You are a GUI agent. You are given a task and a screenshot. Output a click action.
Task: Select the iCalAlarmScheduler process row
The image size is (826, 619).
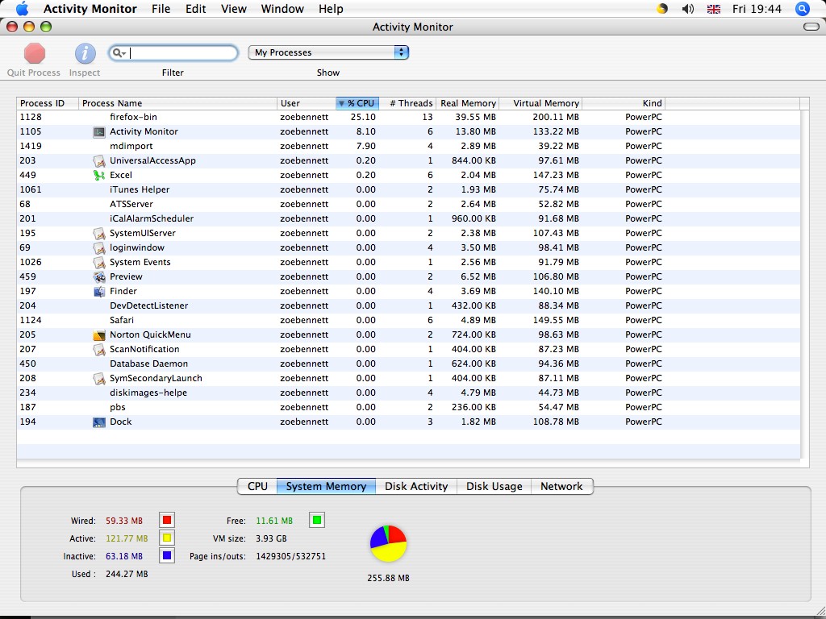point(409,218)
